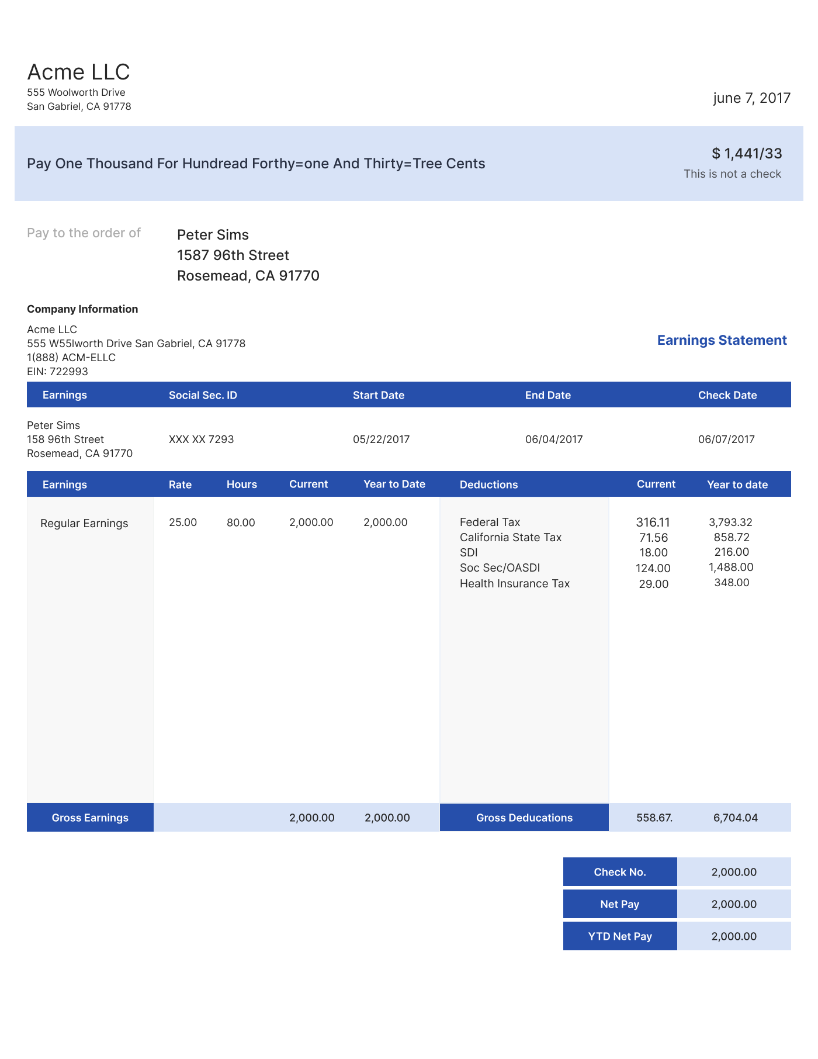Click the Acme LLC company title

point(78,72)
